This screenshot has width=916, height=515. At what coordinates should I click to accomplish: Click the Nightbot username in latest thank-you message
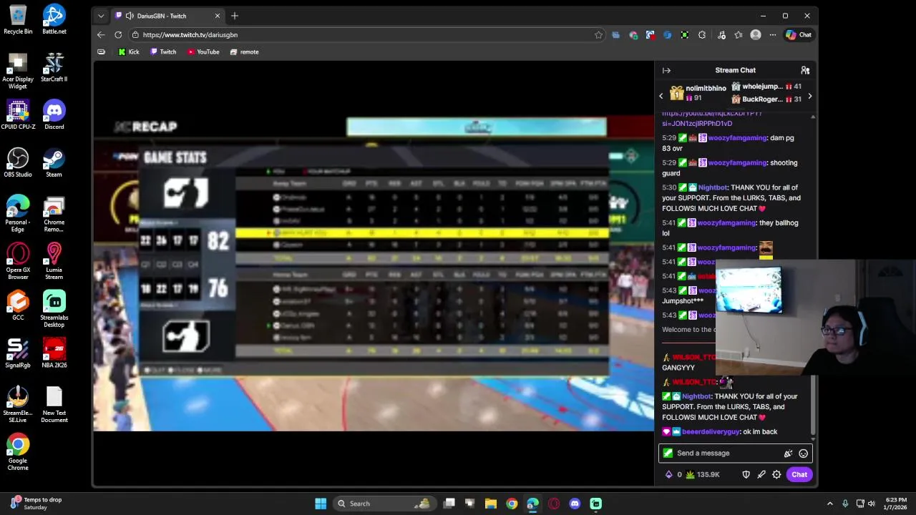(696, 396)
